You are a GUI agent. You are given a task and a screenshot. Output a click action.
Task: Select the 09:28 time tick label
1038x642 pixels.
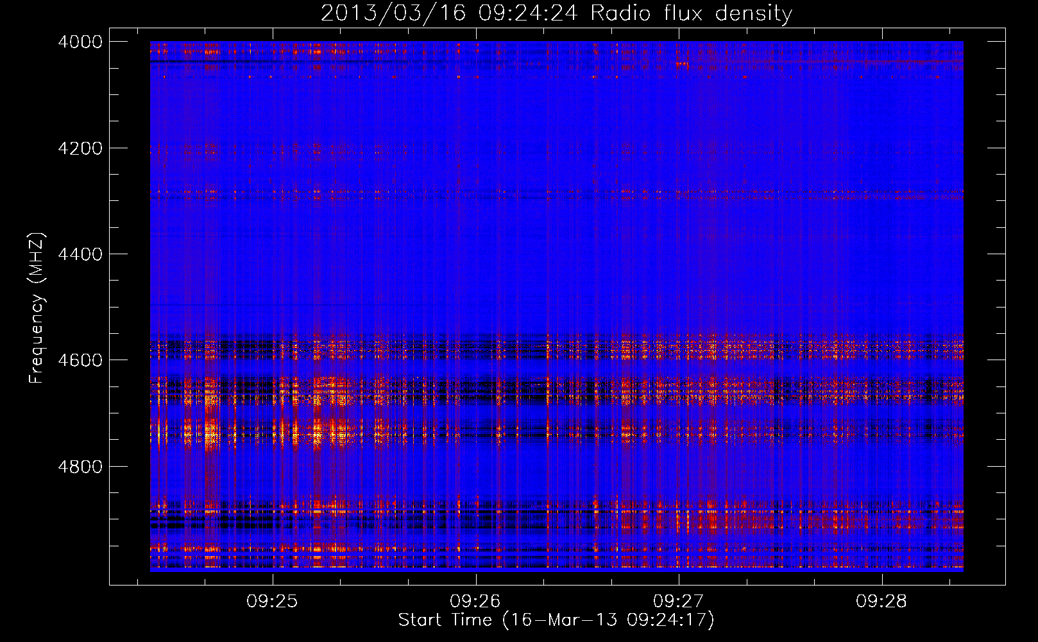coord(882,602)
